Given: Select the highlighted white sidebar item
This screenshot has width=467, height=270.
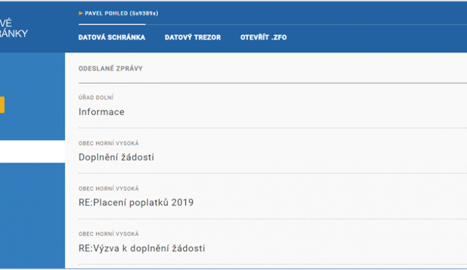Looking at the screenshot, I should 32,151.
